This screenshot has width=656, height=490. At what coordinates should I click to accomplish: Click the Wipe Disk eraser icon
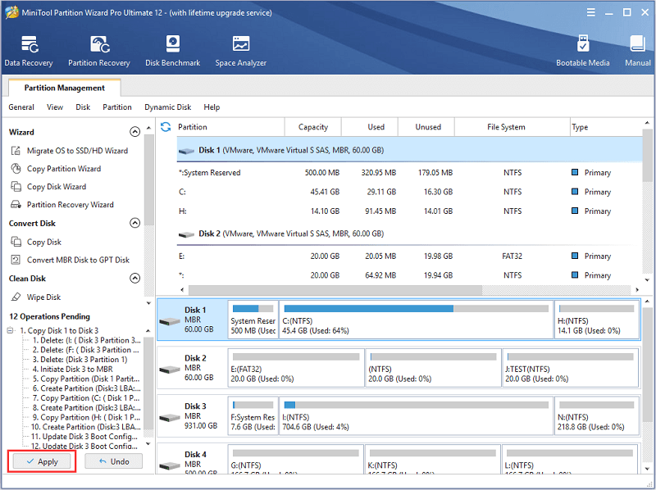pyautogui.click(x=16, y=297)
